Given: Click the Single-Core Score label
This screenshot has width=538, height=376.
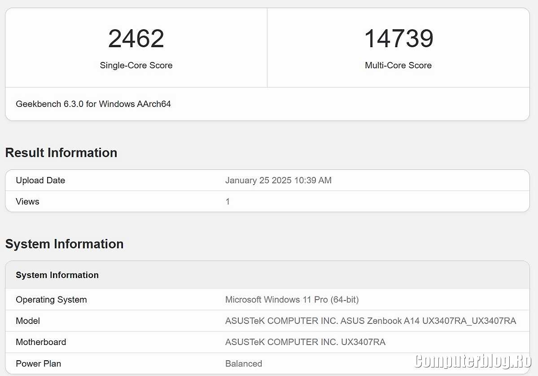Looking at the screenshot, I should coord(136,65).
